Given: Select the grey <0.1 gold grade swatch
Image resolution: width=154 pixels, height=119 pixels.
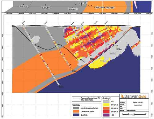Looking at the screenshot, I should [x=106, y=101].
